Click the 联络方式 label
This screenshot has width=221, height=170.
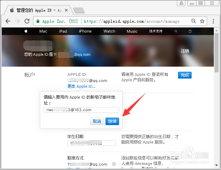click(75, 158)
